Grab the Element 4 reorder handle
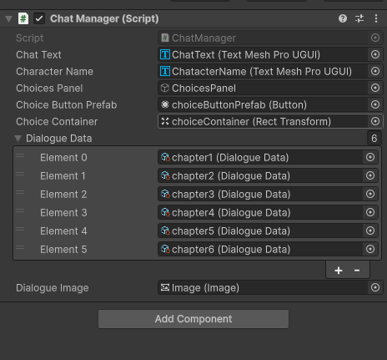 (x=20, y=230)
